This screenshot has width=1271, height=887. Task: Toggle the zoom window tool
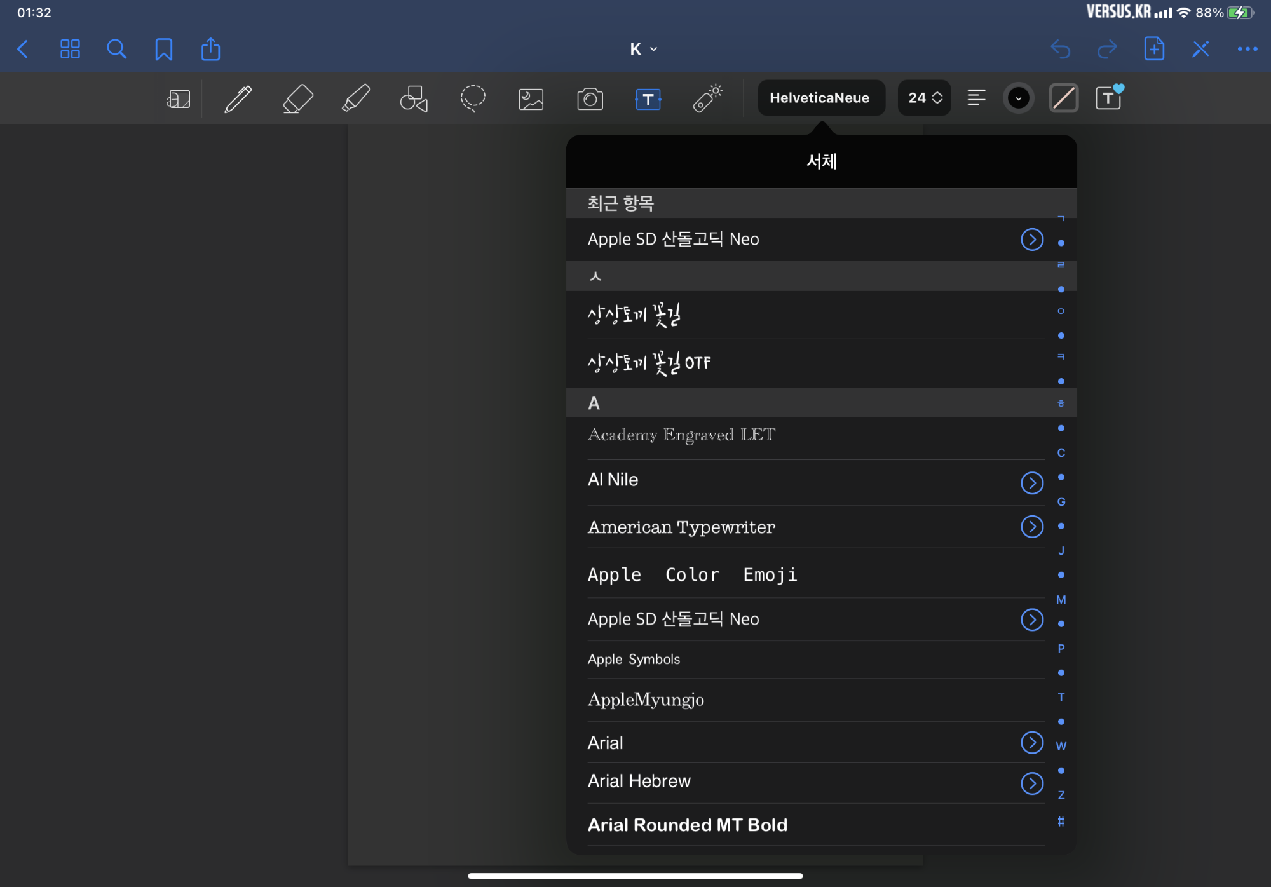pyautogui.click(x=179, y=98)
